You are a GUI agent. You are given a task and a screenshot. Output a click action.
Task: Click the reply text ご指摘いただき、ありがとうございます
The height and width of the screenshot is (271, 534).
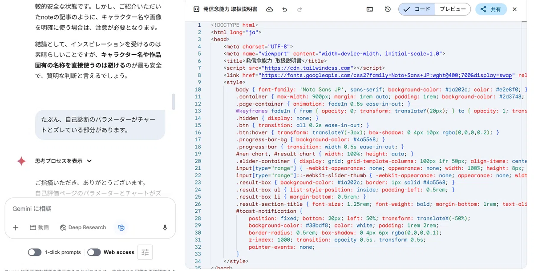pyautogui.click(x=91, y=183)
